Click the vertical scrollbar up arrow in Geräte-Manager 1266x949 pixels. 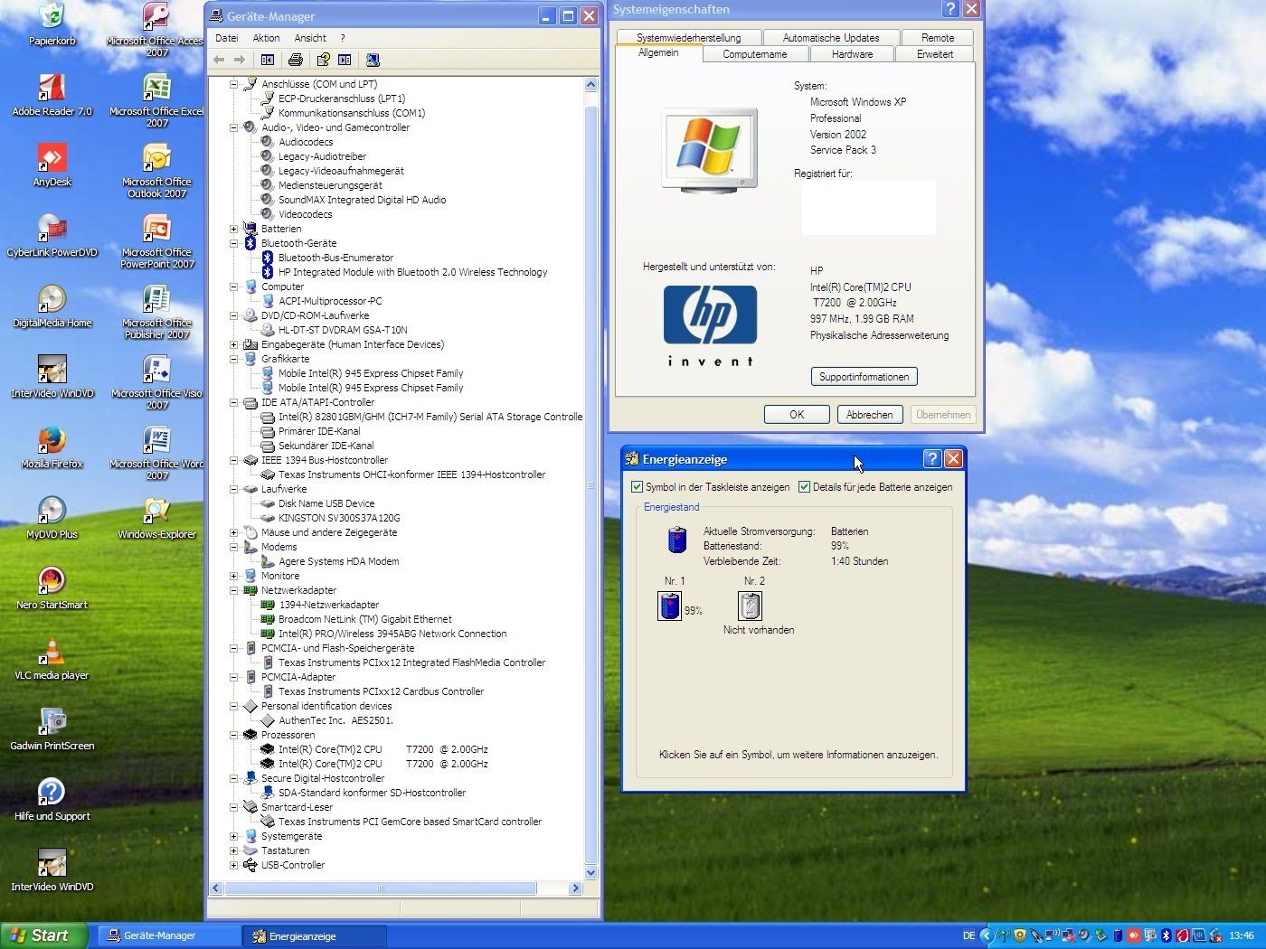(x=591, y=85)
